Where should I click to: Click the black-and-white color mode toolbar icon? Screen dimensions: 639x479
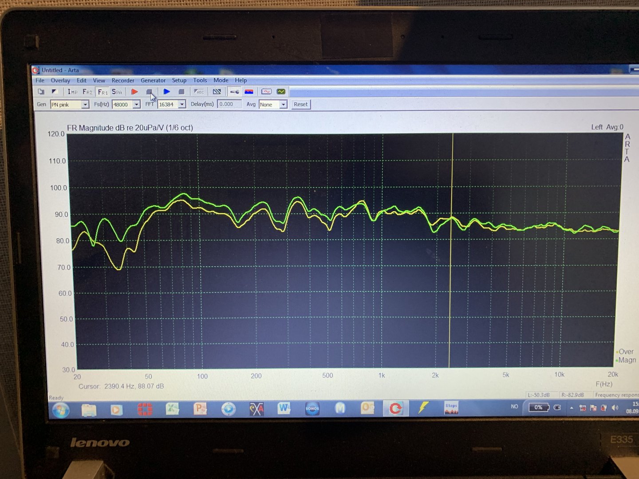pos(55,92)
